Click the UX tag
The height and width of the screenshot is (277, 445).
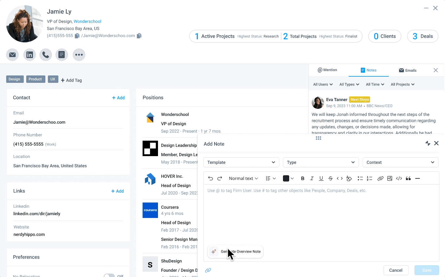point(53,79)
